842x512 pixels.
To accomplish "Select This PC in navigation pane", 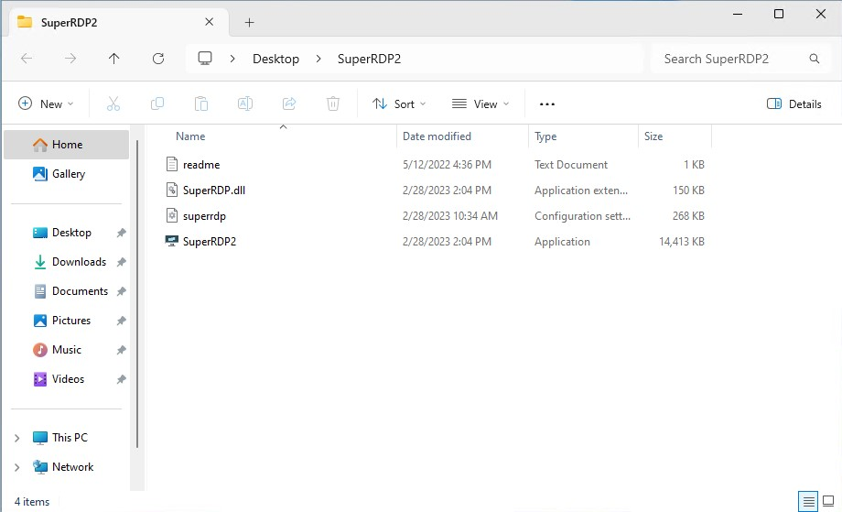I will tap(70, 437).
